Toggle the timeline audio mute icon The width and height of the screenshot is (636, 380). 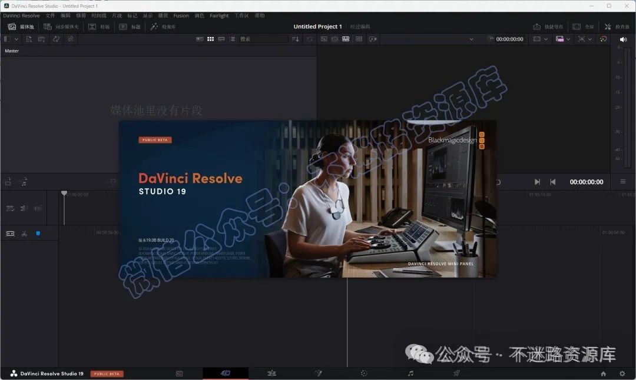[38, 208]
